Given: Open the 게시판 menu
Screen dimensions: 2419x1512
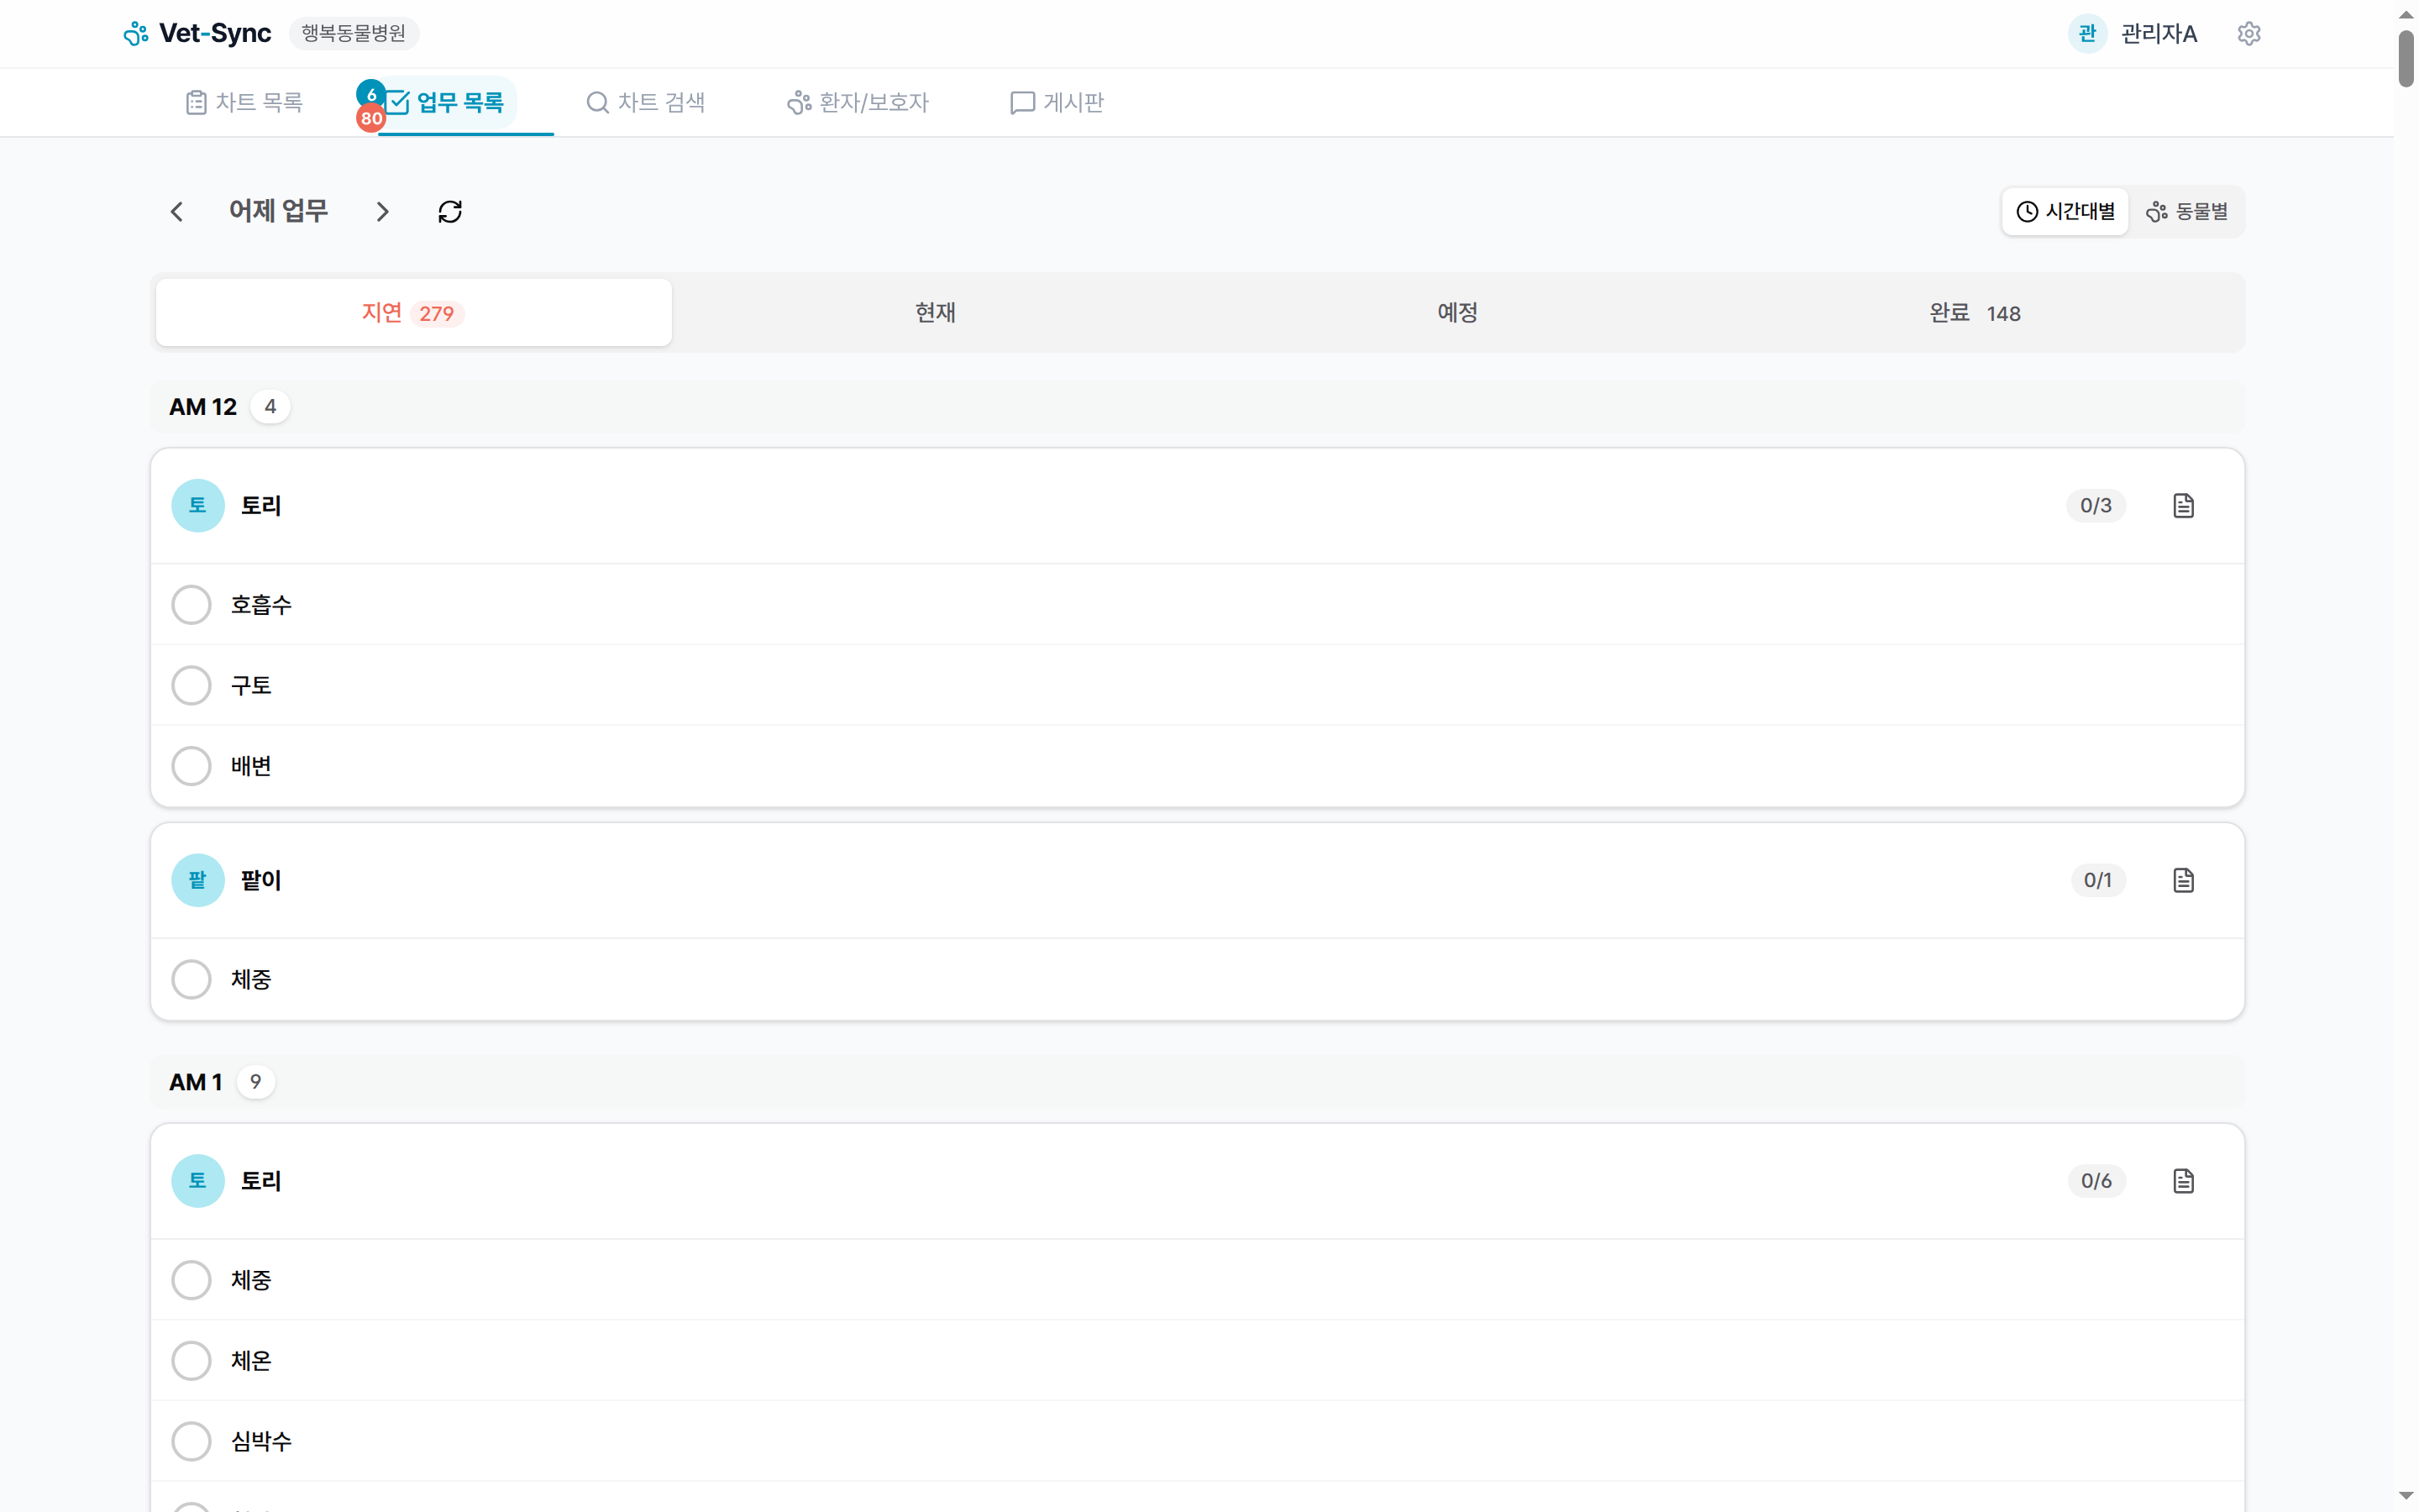Looking at the screenshot, I should (1057, 102).
